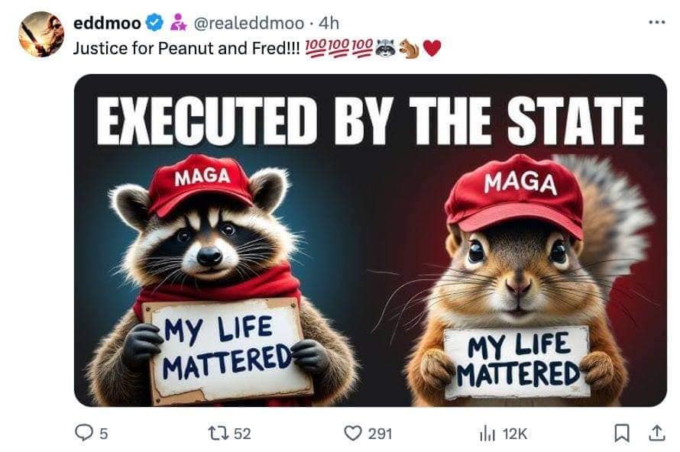
Task: Click the red heart emoji in the post
Action: click(x=432, y=48)
